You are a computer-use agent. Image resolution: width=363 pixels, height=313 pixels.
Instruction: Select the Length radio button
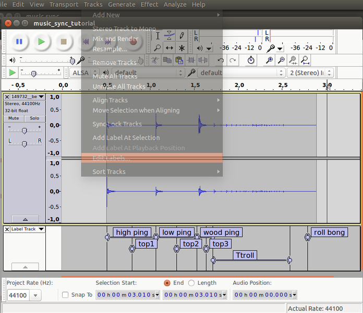click(191, 283)
